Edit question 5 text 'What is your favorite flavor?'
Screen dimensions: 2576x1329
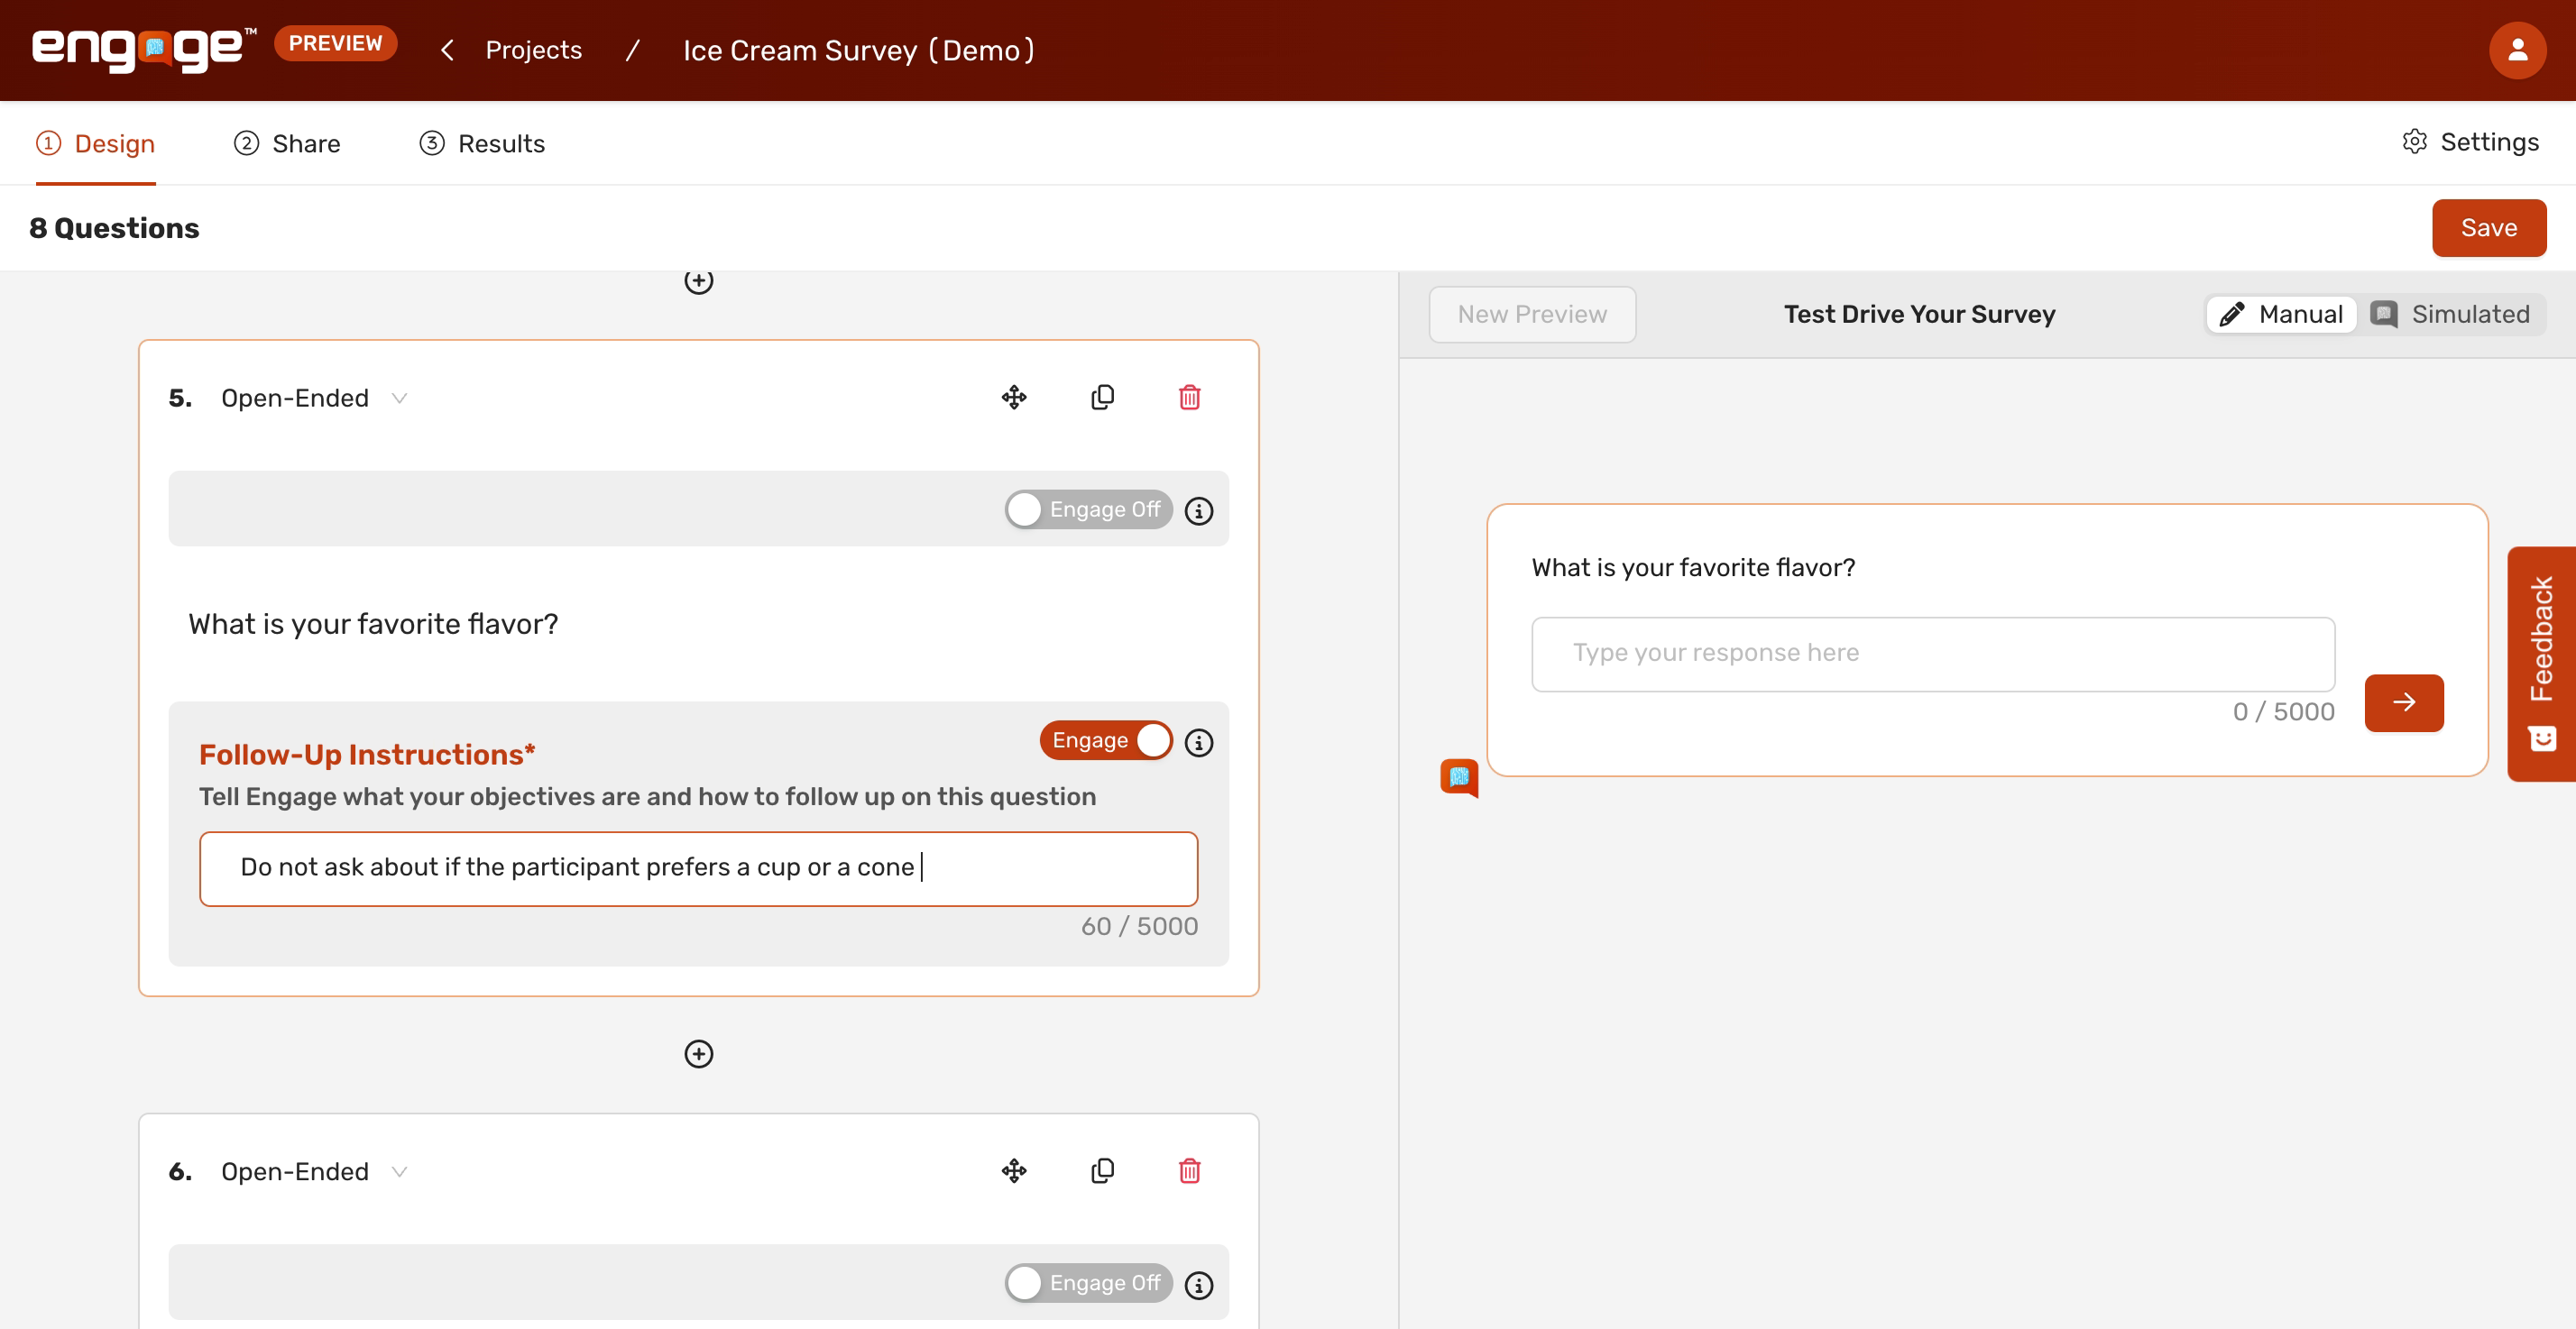373,624
